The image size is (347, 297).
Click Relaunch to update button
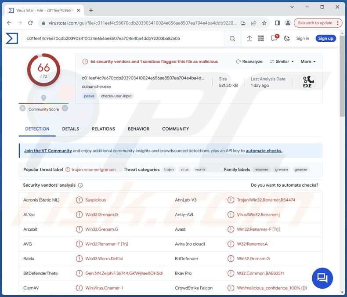(315, 23)
